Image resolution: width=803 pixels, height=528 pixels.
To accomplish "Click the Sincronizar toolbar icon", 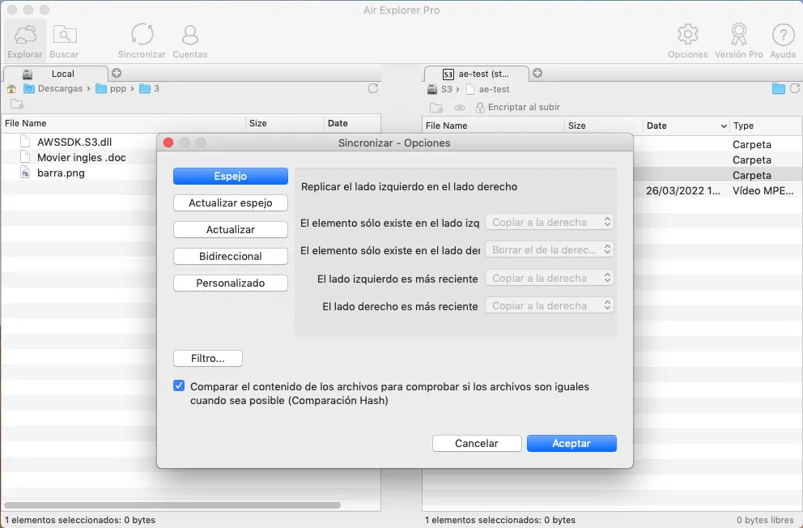I will [142, 41].
